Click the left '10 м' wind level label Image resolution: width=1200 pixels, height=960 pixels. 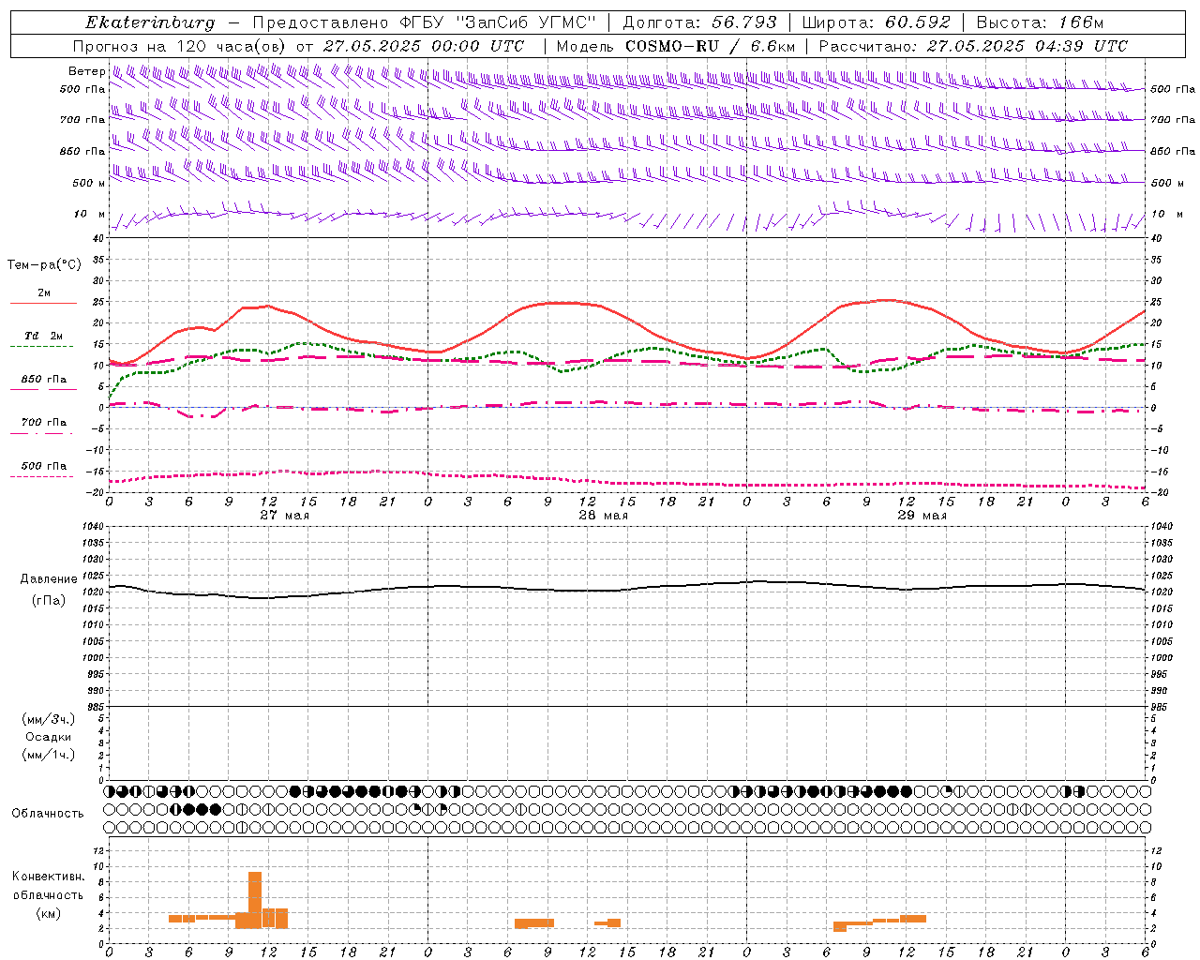(x=90, y=214)
